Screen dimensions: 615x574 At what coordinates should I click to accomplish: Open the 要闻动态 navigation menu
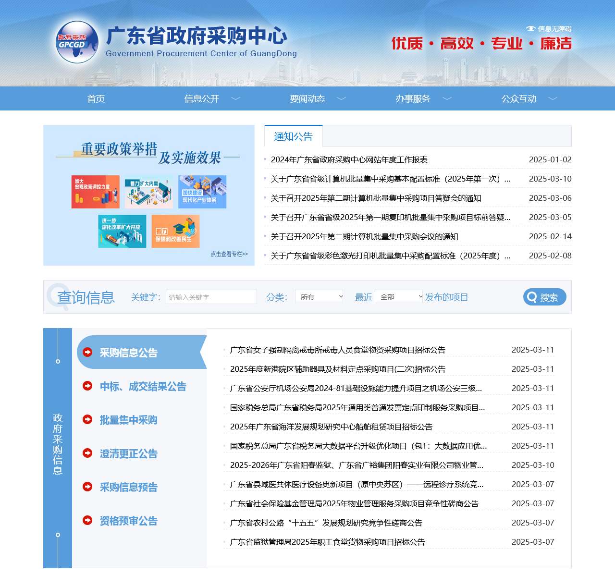[x=307, y=98]
